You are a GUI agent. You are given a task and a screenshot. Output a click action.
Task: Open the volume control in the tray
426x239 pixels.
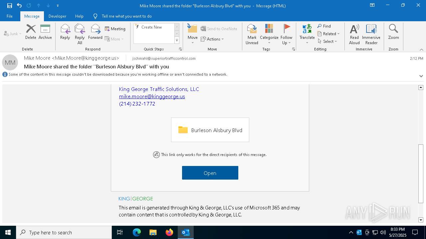click(x=383, y=232)
